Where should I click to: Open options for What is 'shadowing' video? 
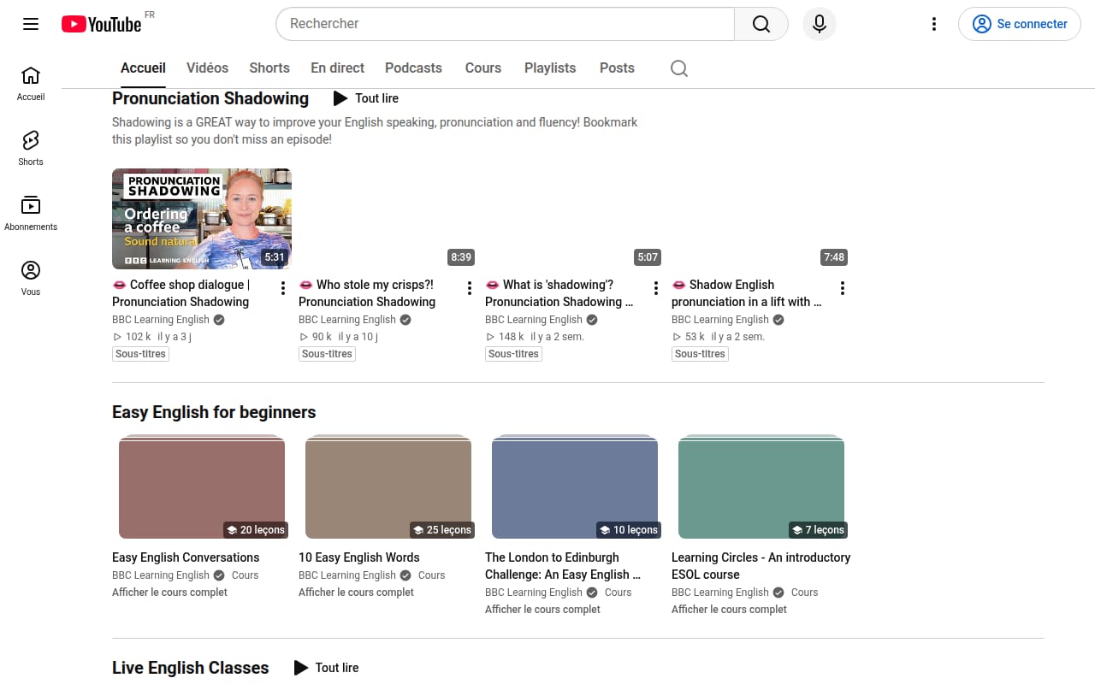coord(656,288)
